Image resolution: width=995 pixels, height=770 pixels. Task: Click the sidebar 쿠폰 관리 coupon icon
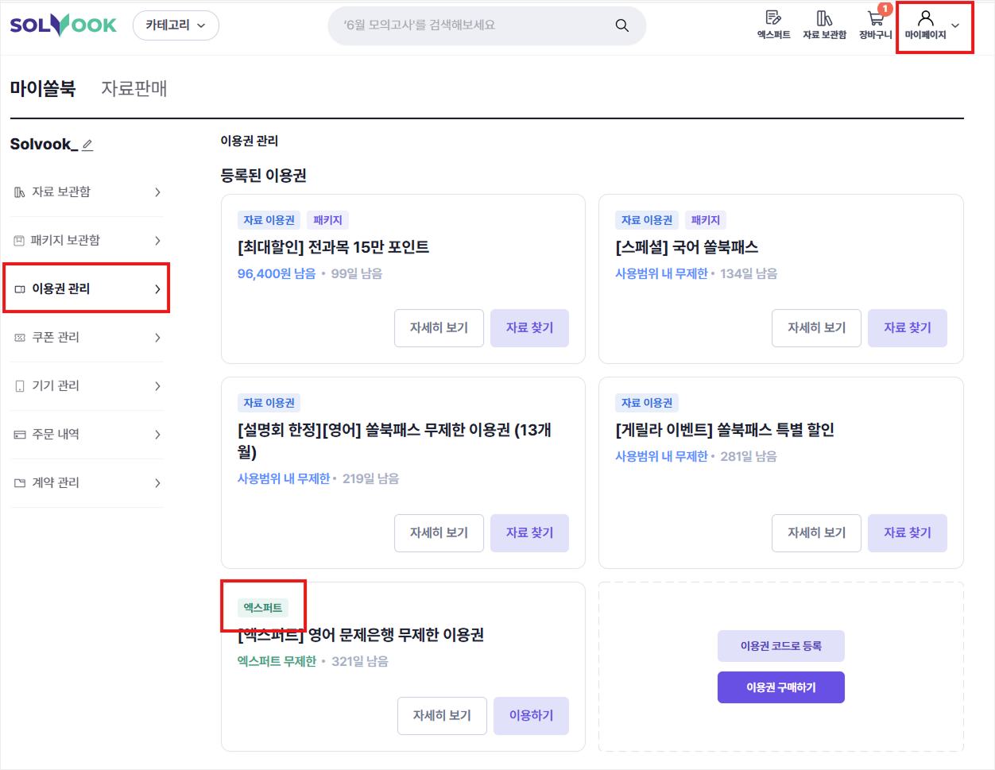pos(20,338)
